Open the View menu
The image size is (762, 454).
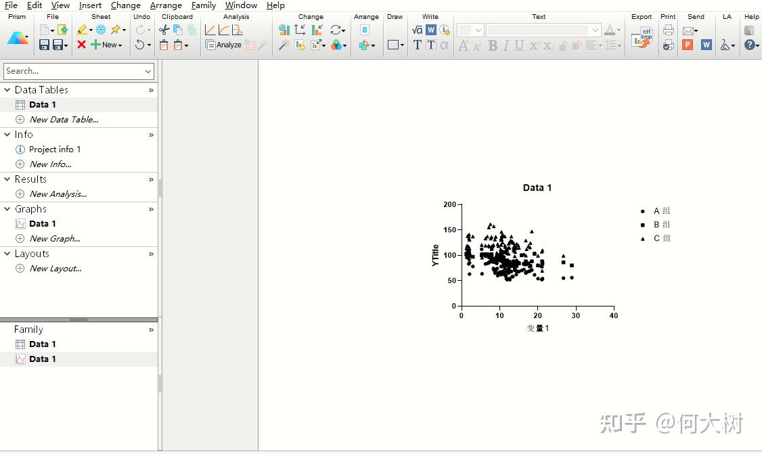pos(60,5)
